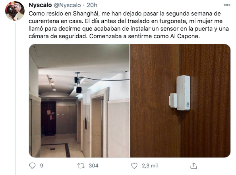The image size is (236, 175).
Task: View the door sensor photo
Action: pos(180,101)
